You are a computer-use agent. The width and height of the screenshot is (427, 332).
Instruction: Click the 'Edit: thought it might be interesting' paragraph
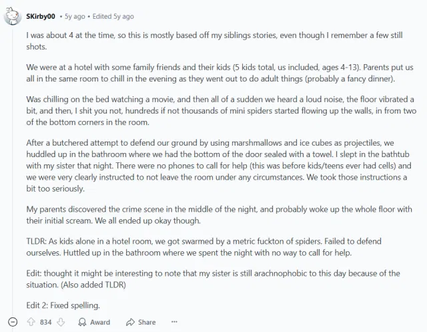click(x=213, y=279)
